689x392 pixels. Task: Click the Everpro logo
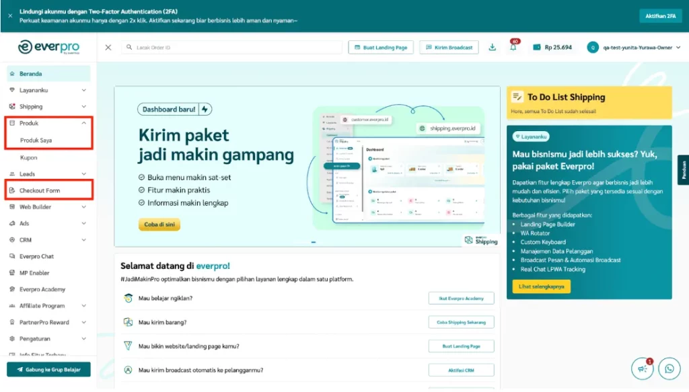point(48,47)
